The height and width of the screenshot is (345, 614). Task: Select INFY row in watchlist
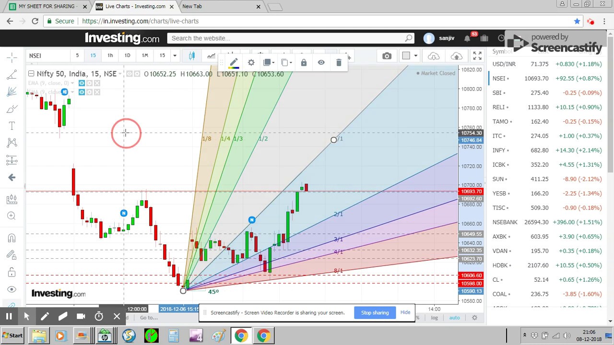(547, 150)
